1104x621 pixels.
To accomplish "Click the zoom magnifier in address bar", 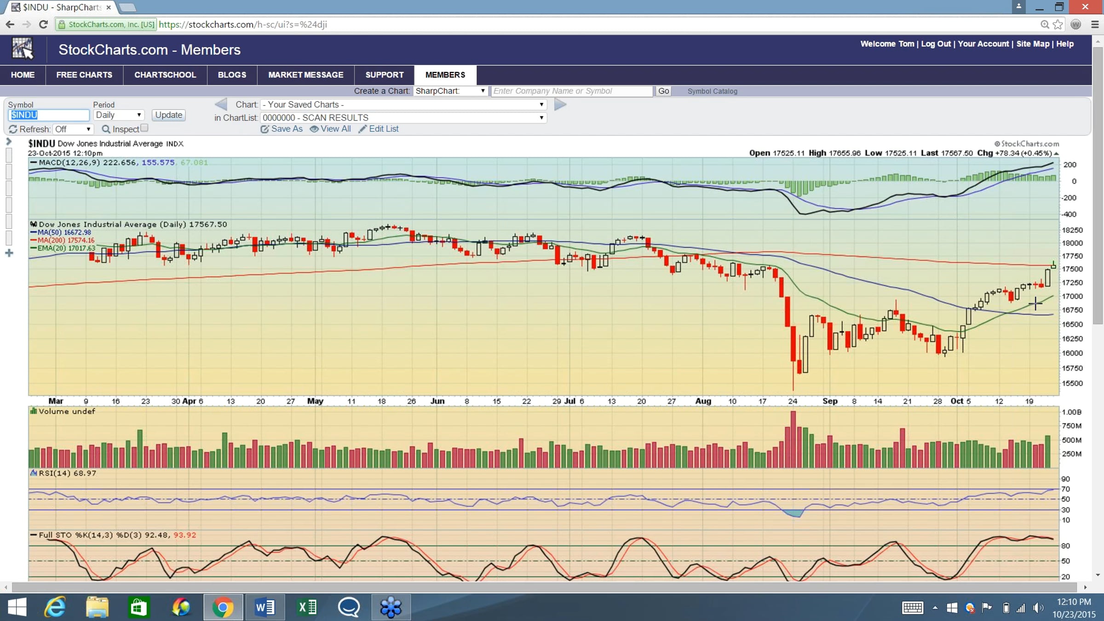I will click(1045, 24).
